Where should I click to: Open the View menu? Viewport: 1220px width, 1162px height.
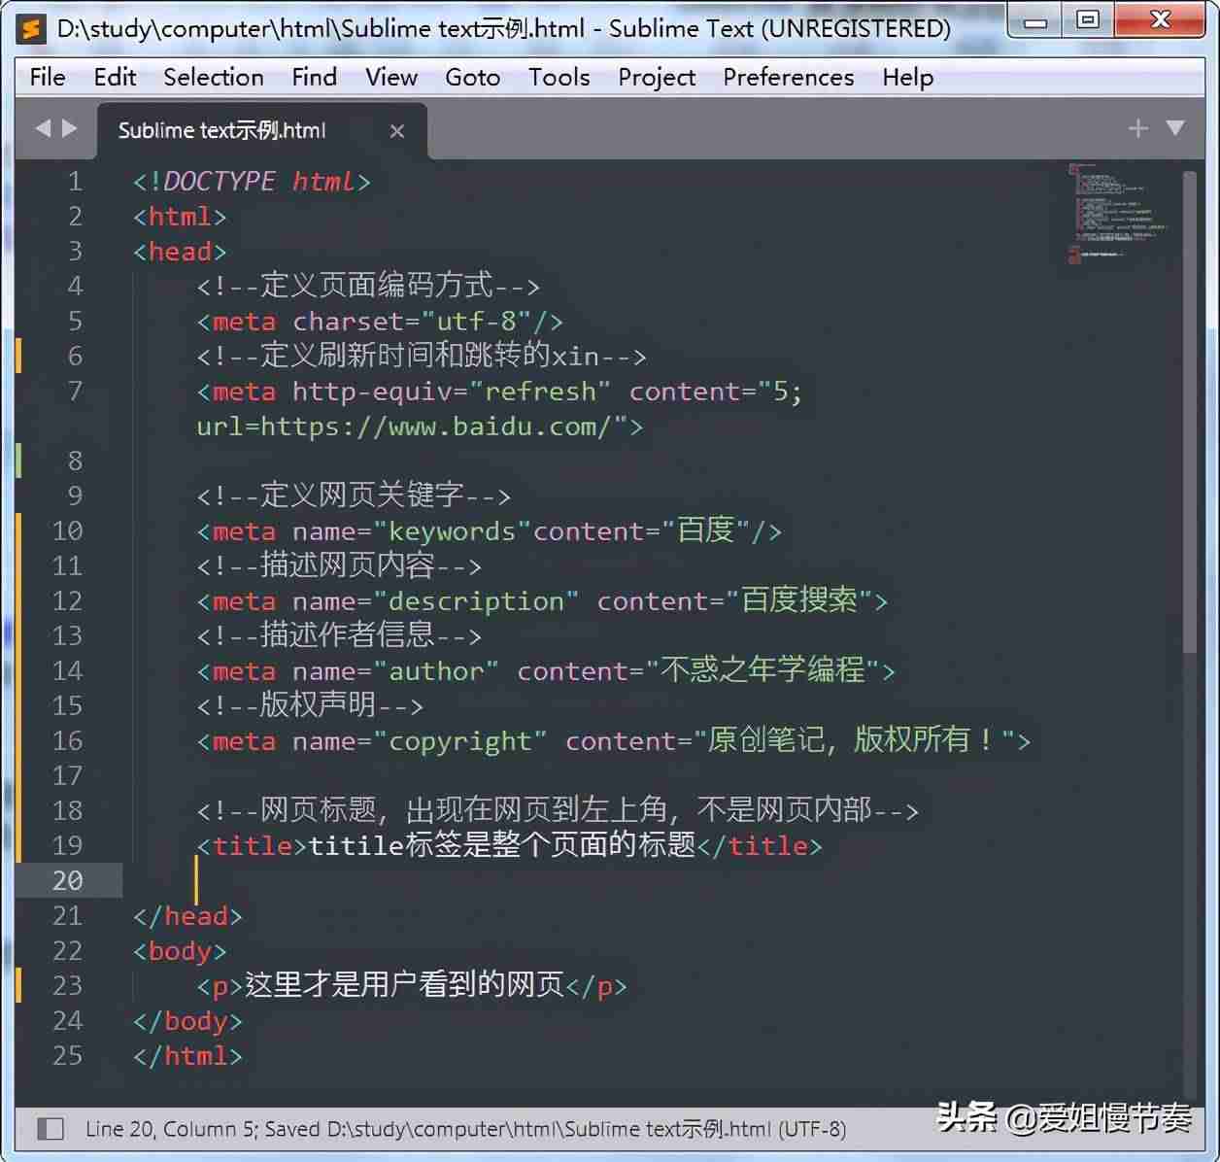391,78
